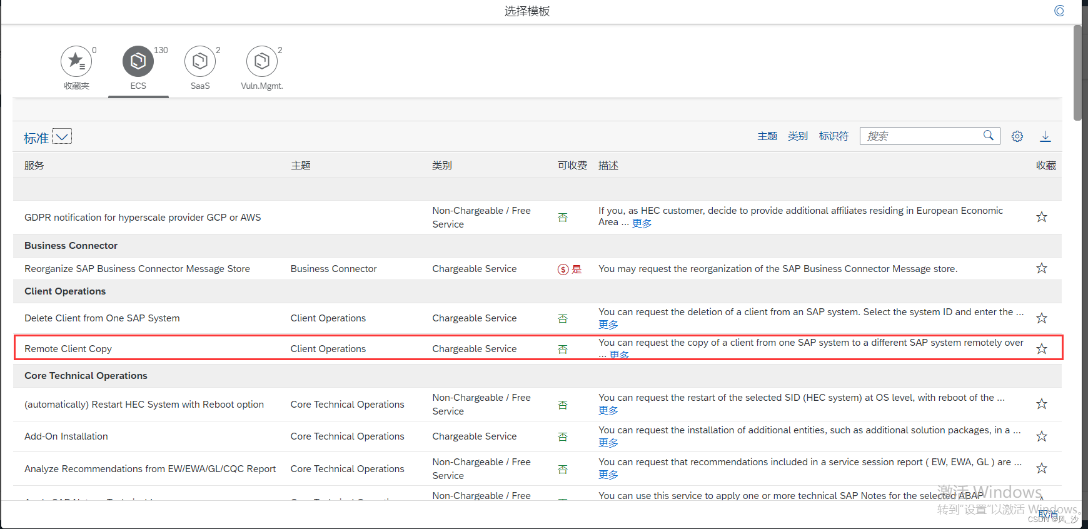This screenshot has height=529, width=1088.
Task: Expand 更多 in GDPR notification description
Action: [x=642, y=223]
